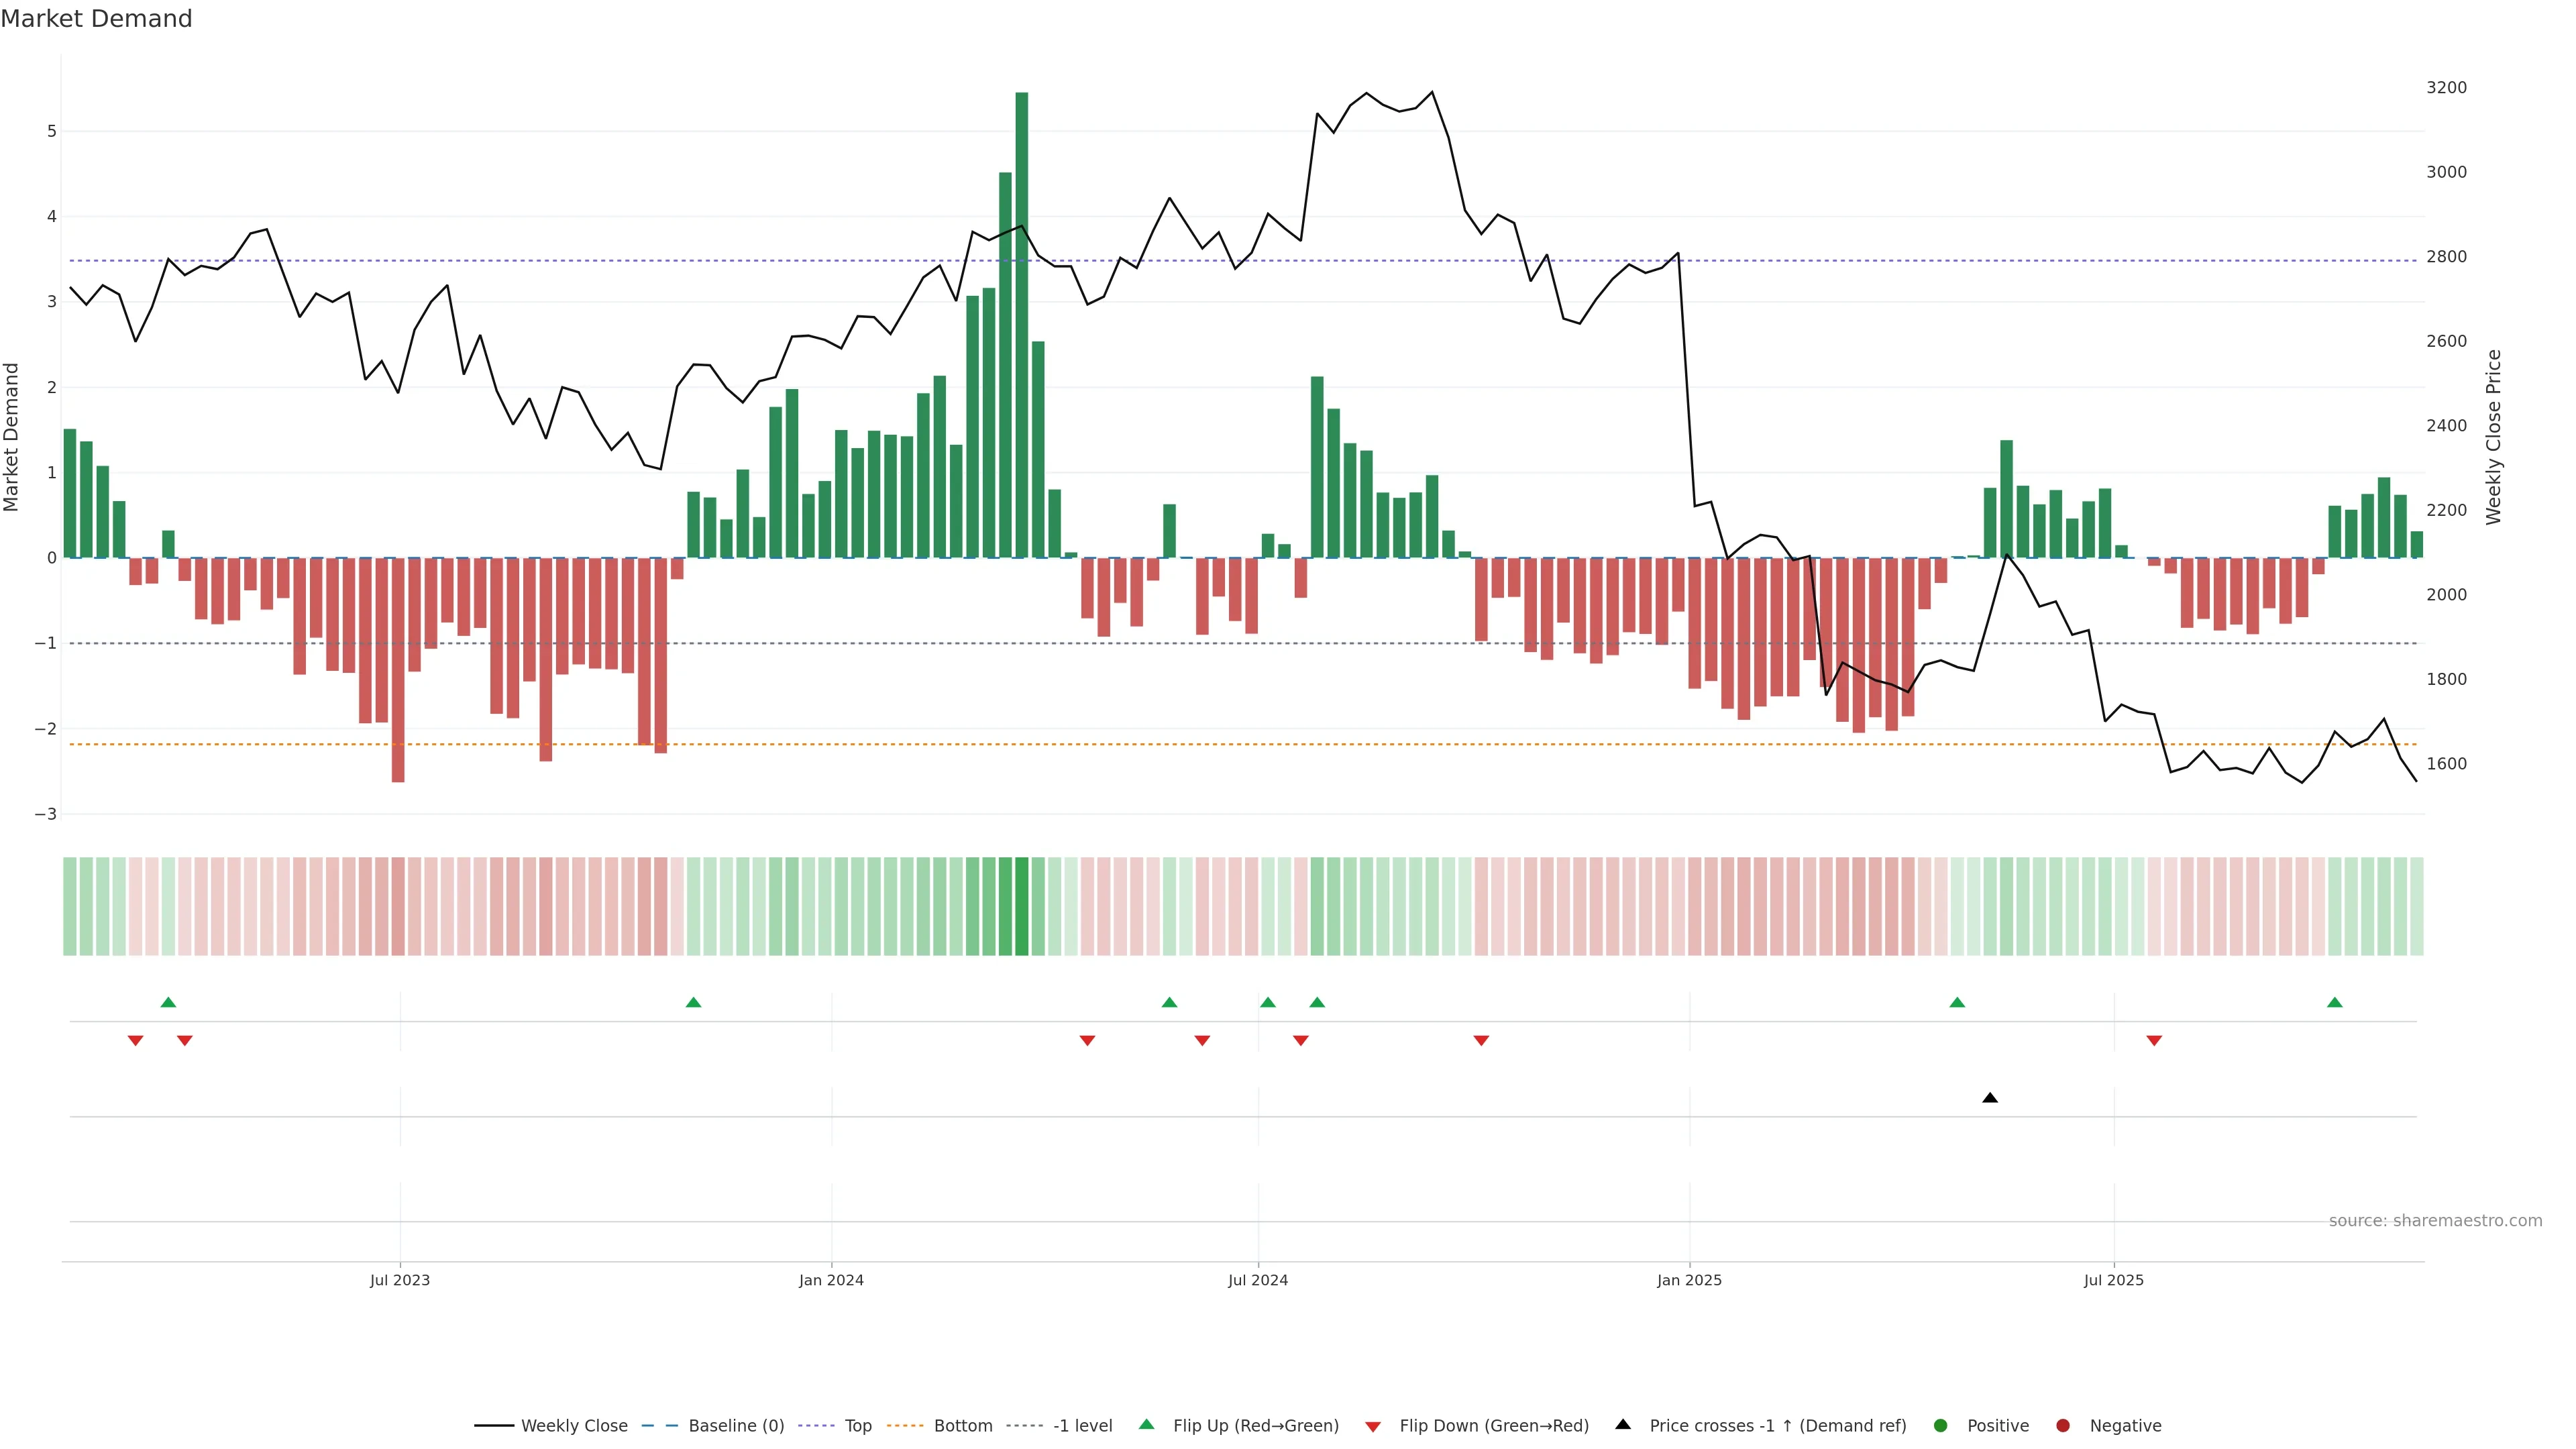Click the leftmost red flip-down triangle marker
Screen dimensions: 2576x1449
coord(135,1041)
